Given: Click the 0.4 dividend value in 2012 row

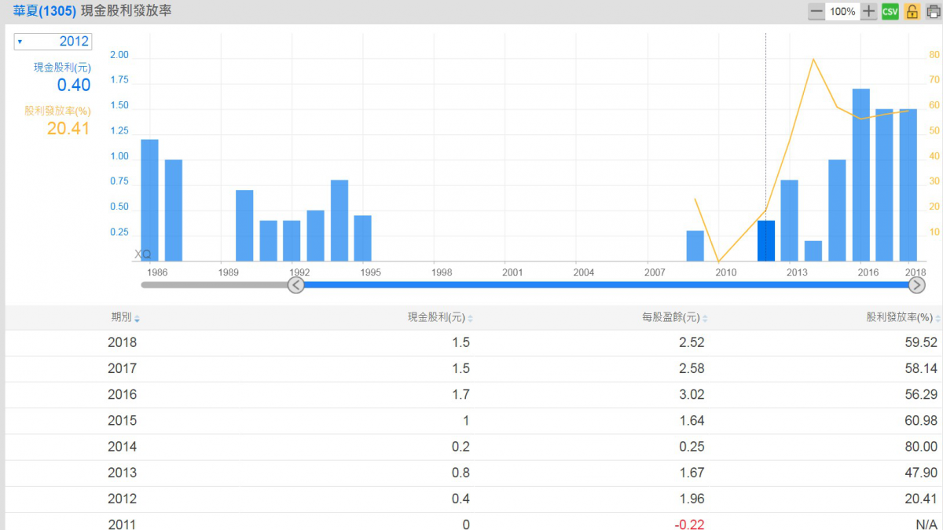Looking at the screenshot, I should pyautogui.click(x=461, y=499).
